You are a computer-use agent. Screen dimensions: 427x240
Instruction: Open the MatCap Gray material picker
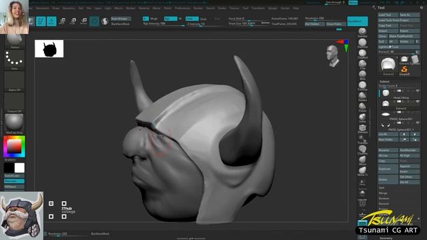point(14,124)
